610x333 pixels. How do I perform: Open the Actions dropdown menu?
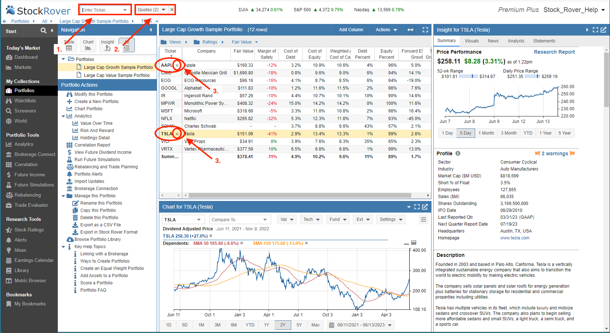(386, 30)
